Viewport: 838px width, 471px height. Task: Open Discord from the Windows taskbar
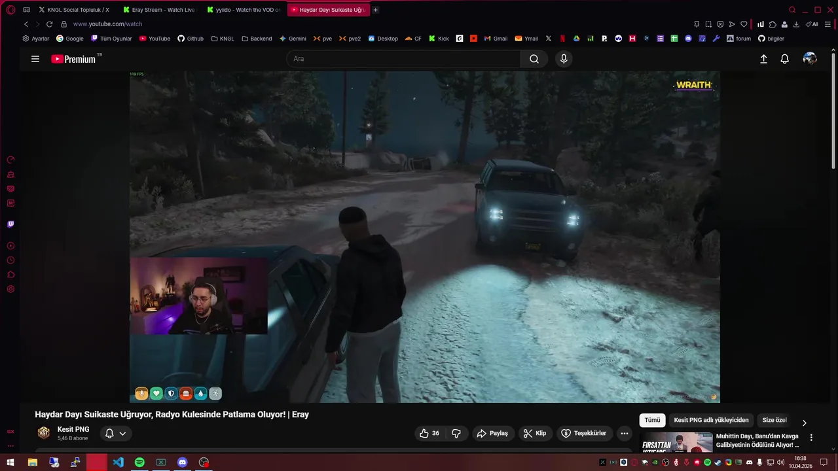click(x=182, y=462)
